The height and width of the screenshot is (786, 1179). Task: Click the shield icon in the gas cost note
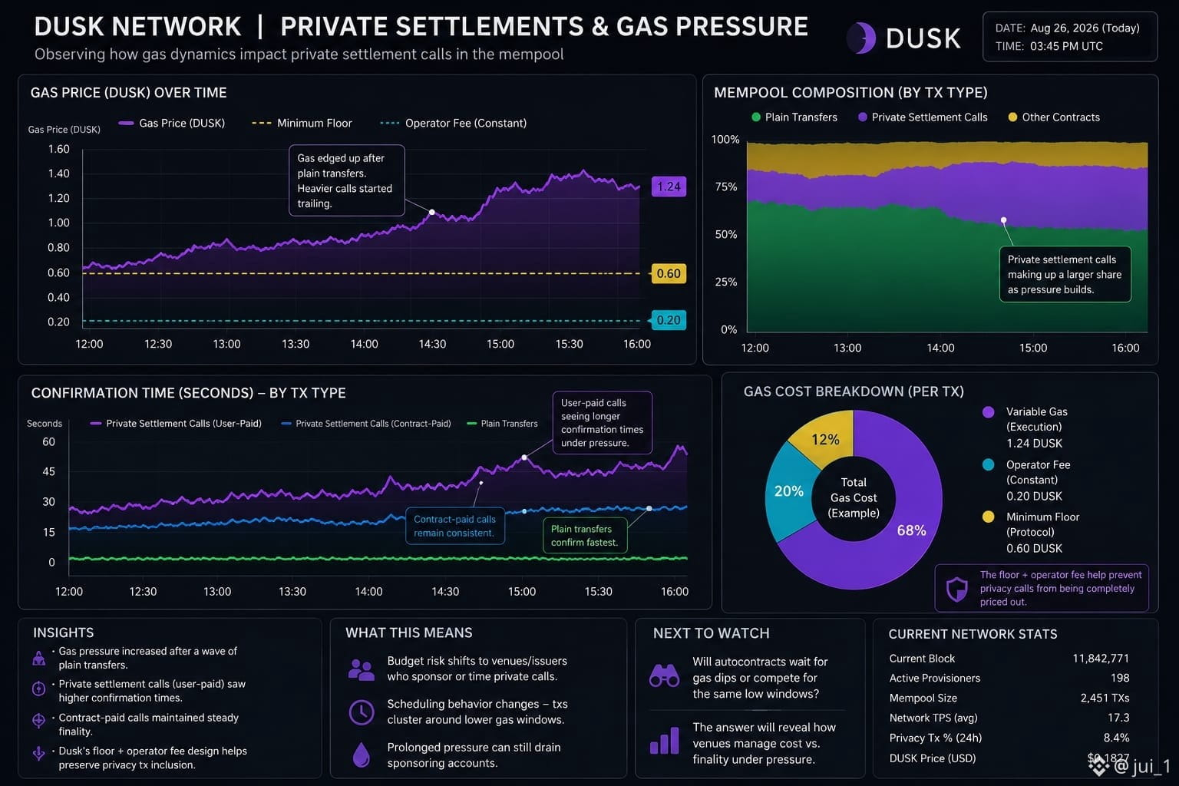tap(956, 589)
